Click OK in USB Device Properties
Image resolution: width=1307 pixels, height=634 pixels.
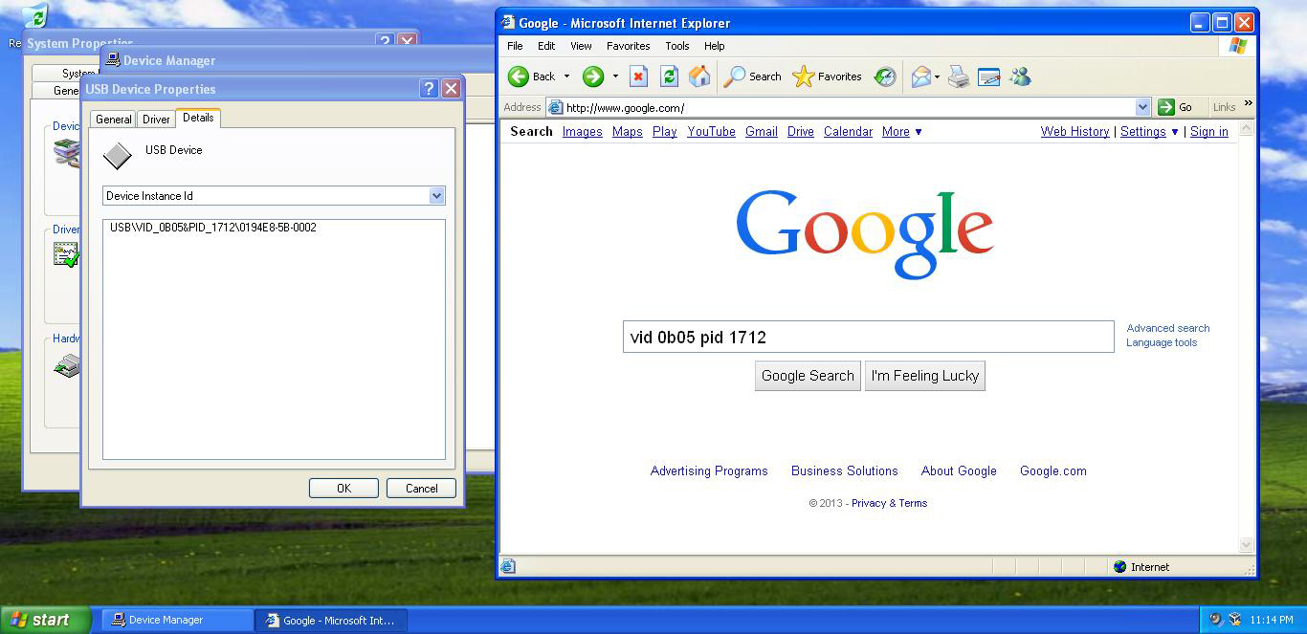pyautogui.click(x=343, y=488)
